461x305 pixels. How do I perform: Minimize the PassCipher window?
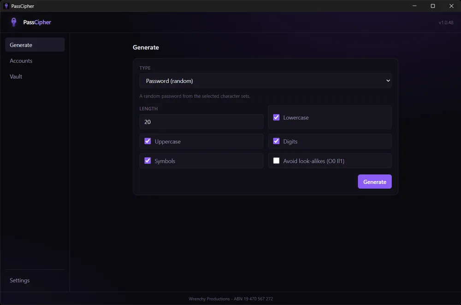click(414, 6)
